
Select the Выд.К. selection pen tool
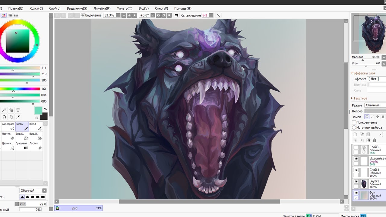22,136
